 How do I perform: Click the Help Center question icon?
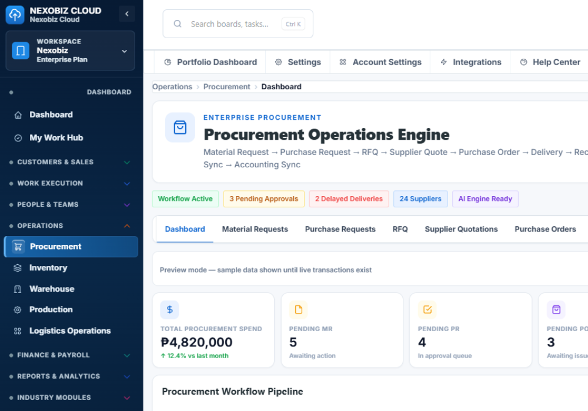click(x=523, y=62)
